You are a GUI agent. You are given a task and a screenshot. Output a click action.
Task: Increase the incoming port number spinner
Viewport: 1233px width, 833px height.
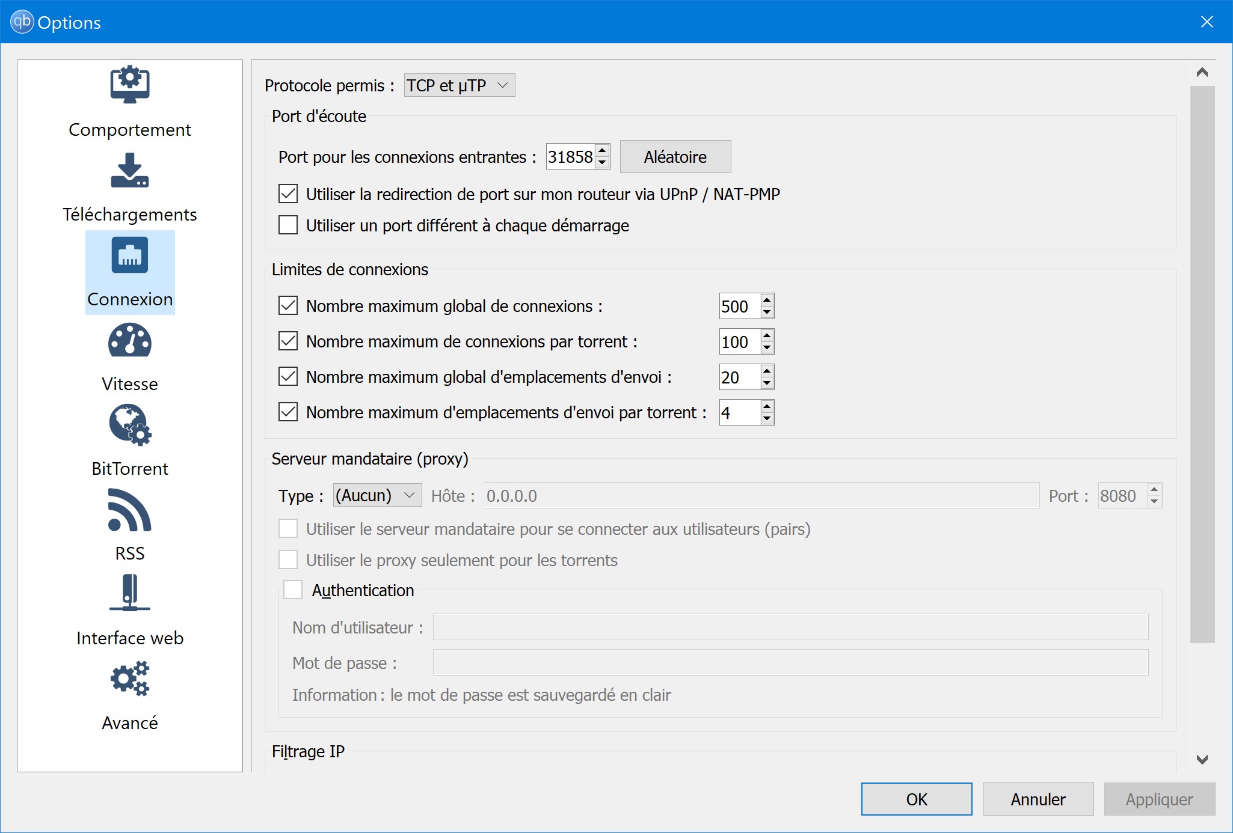(x=602, y=150)
